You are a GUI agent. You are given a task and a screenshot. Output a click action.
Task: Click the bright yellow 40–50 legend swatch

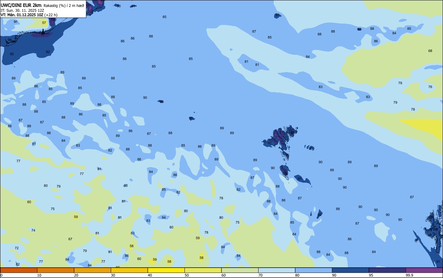pyautogui.click(x=166, y=270)
